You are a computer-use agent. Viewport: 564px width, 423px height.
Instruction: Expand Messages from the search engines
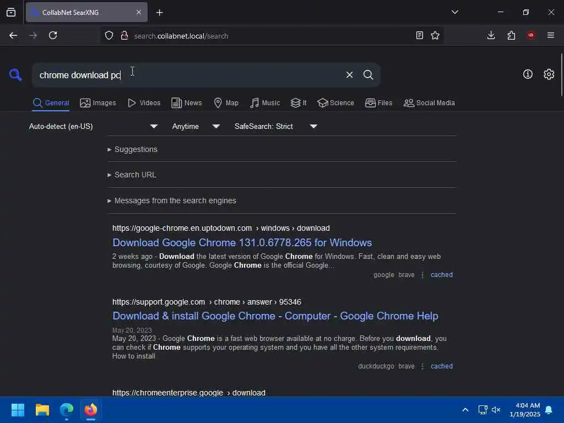[172, 200]
